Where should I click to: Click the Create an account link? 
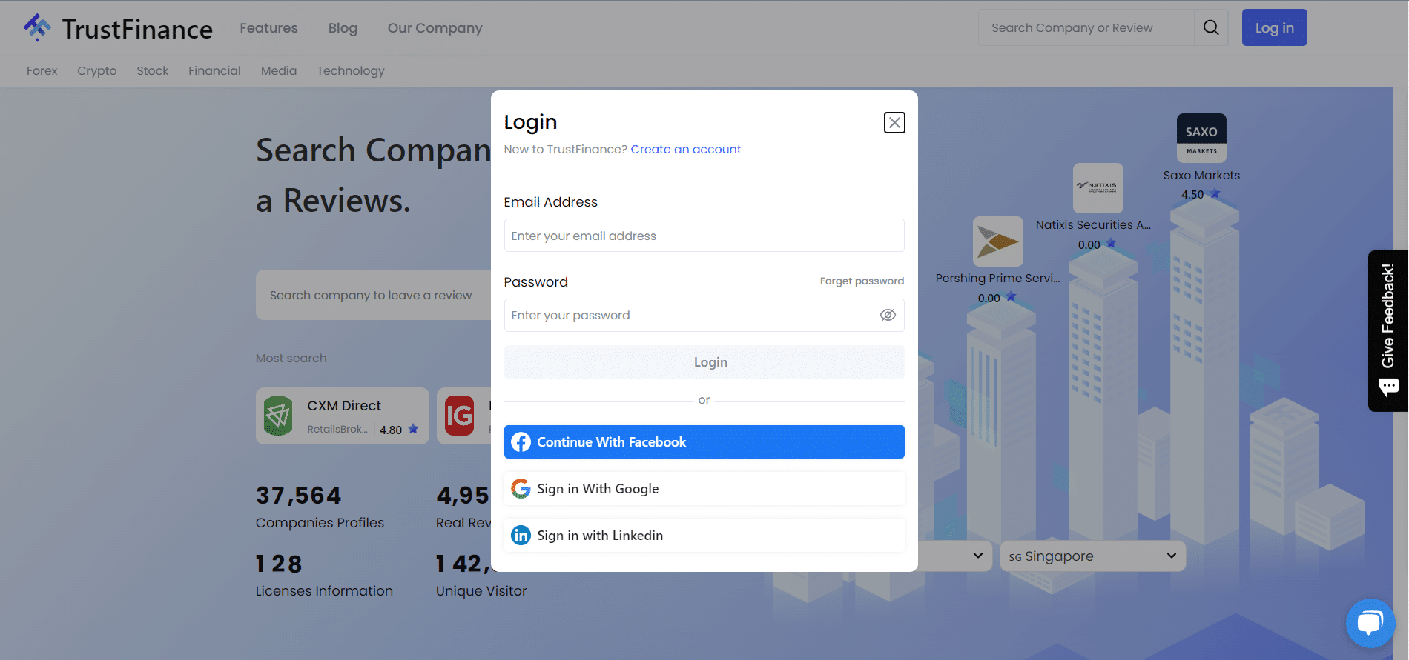coord(685,150)
